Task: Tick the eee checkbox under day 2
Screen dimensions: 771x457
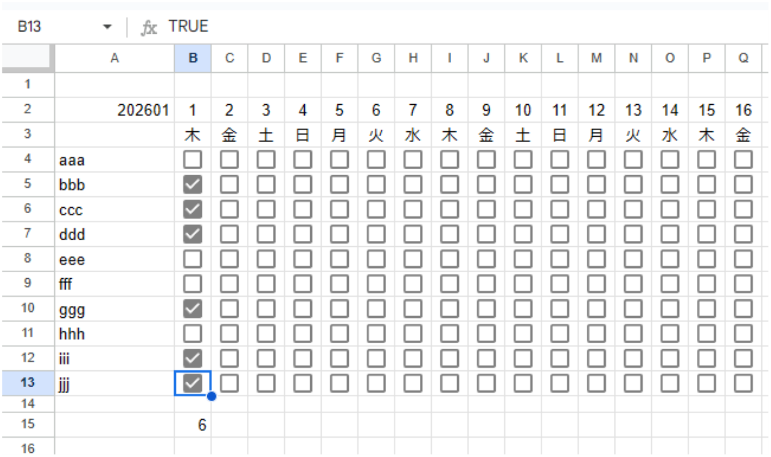Action: (229, 260)
